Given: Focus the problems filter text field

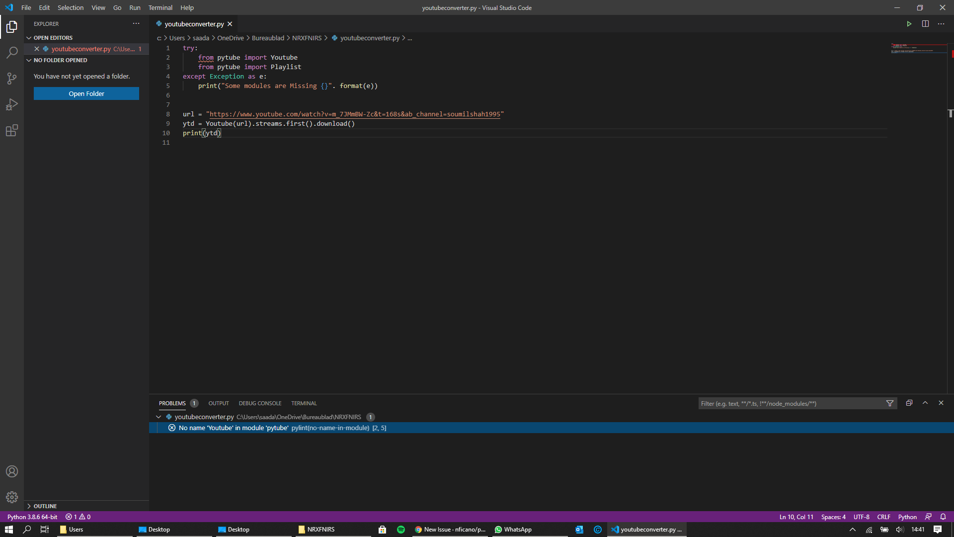Looking at the screenshot, I should click(x=790, y=403).
